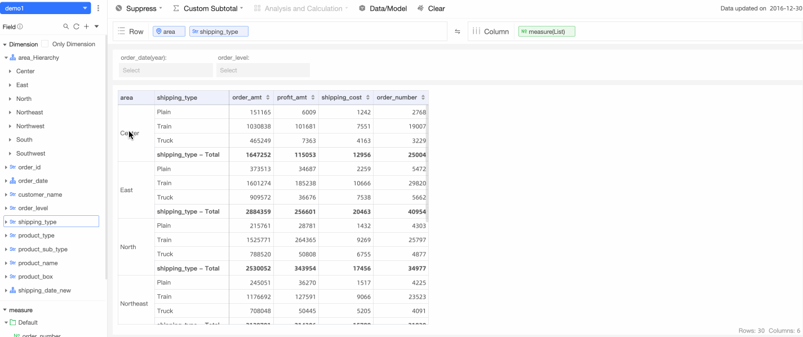803x337 pixels.
Task: Select the product_type field
Action: [x=36, y=236]
